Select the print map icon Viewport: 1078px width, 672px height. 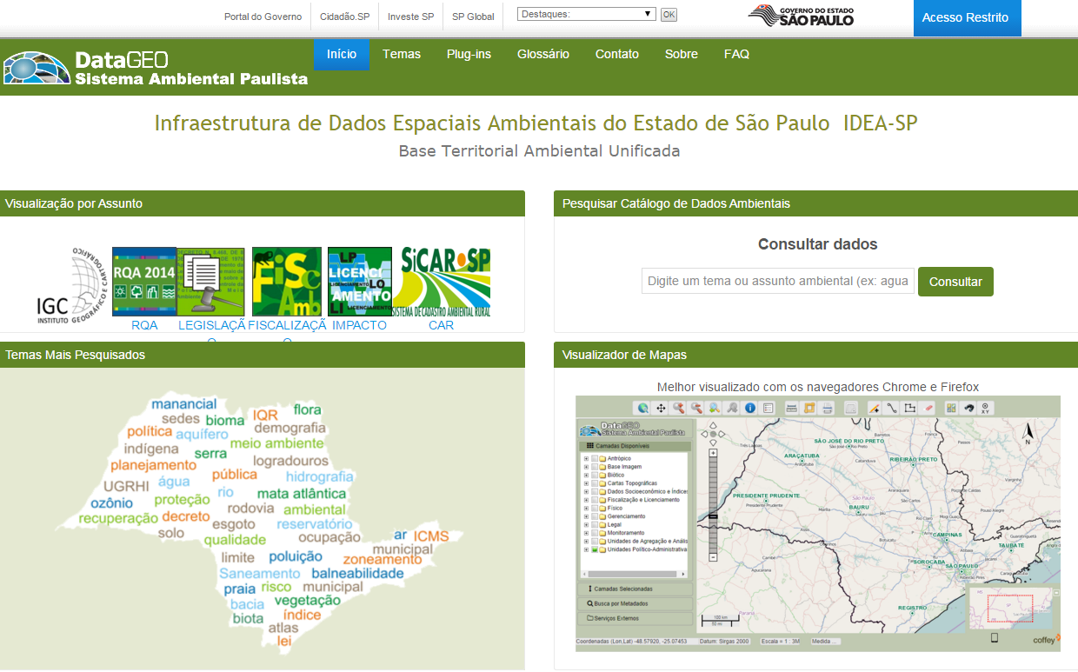(x=828, y=408)
